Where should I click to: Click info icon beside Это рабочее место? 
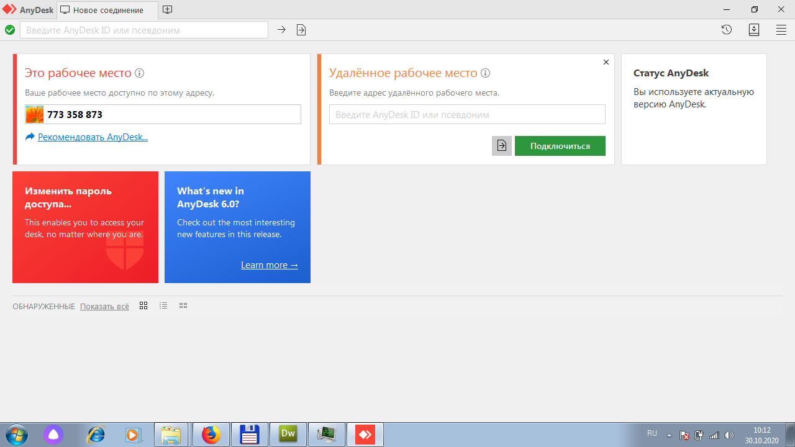(140, 73)
